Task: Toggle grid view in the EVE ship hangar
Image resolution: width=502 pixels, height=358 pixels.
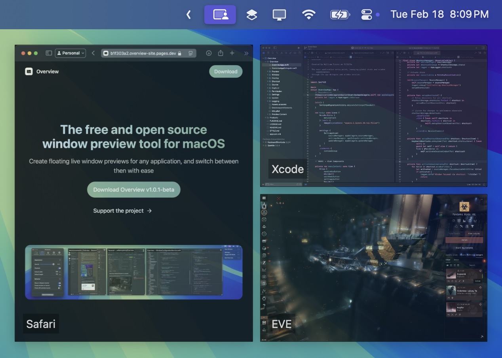Action: point(451,265)
